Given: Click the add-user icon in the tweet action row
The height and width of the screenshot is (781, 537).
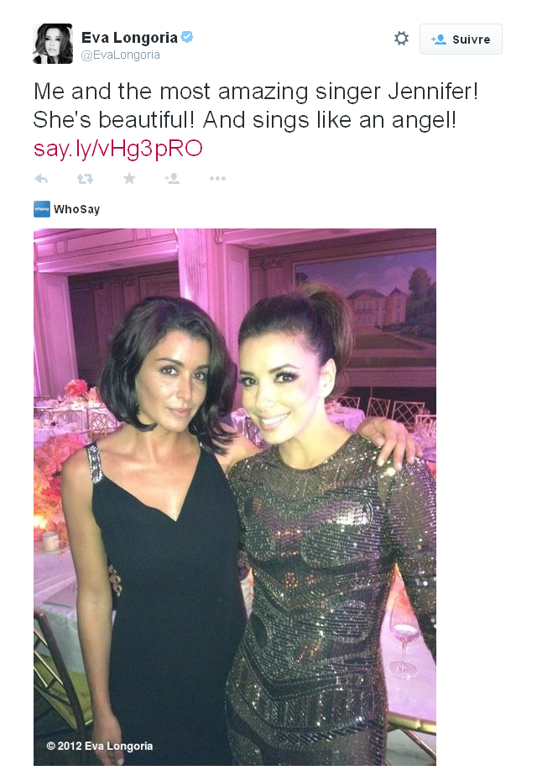Looking at the screenshot, I should coord(172,178).
